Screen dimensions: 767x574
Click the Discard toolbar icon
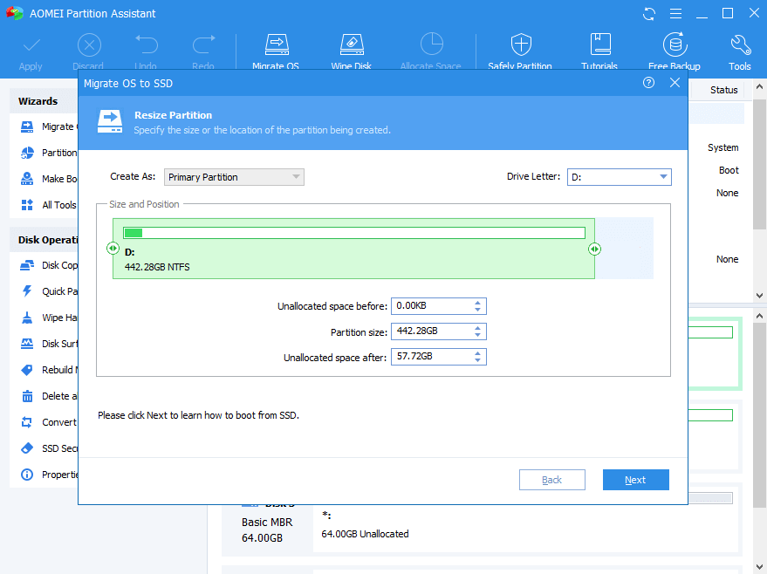click(x=89, y=45)
